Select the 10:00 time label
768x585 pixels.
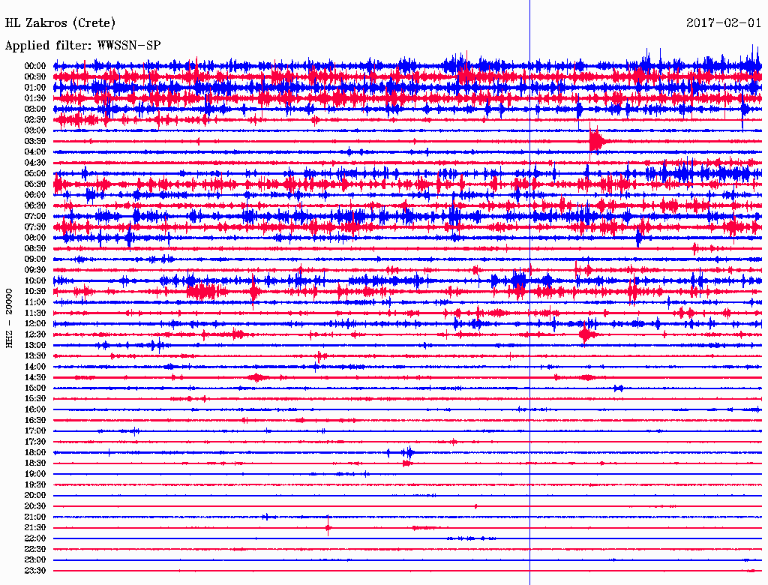pyautogui.click(x=35, y=280)
